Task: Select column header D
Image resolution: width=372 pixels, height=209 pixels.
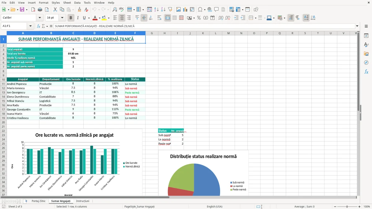Action: click(95, 33)
